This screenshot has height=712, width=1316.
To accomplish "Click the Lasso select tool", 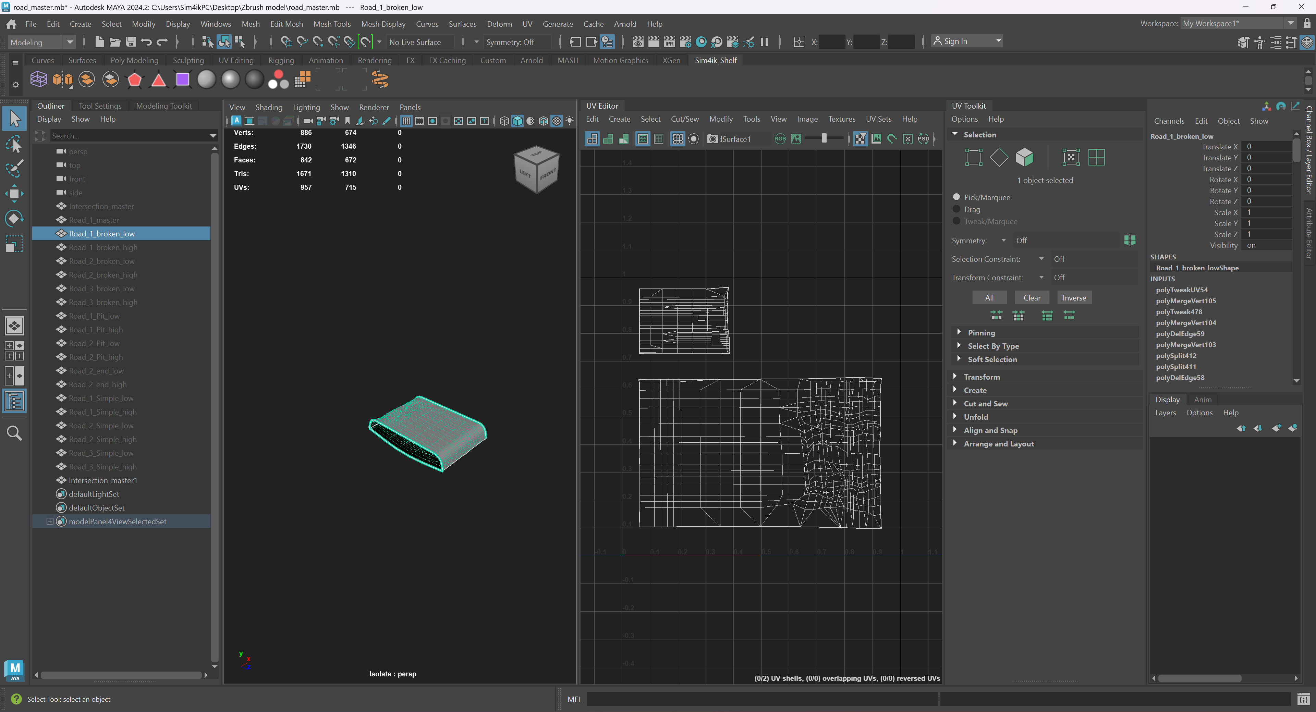I will point(14,145).
